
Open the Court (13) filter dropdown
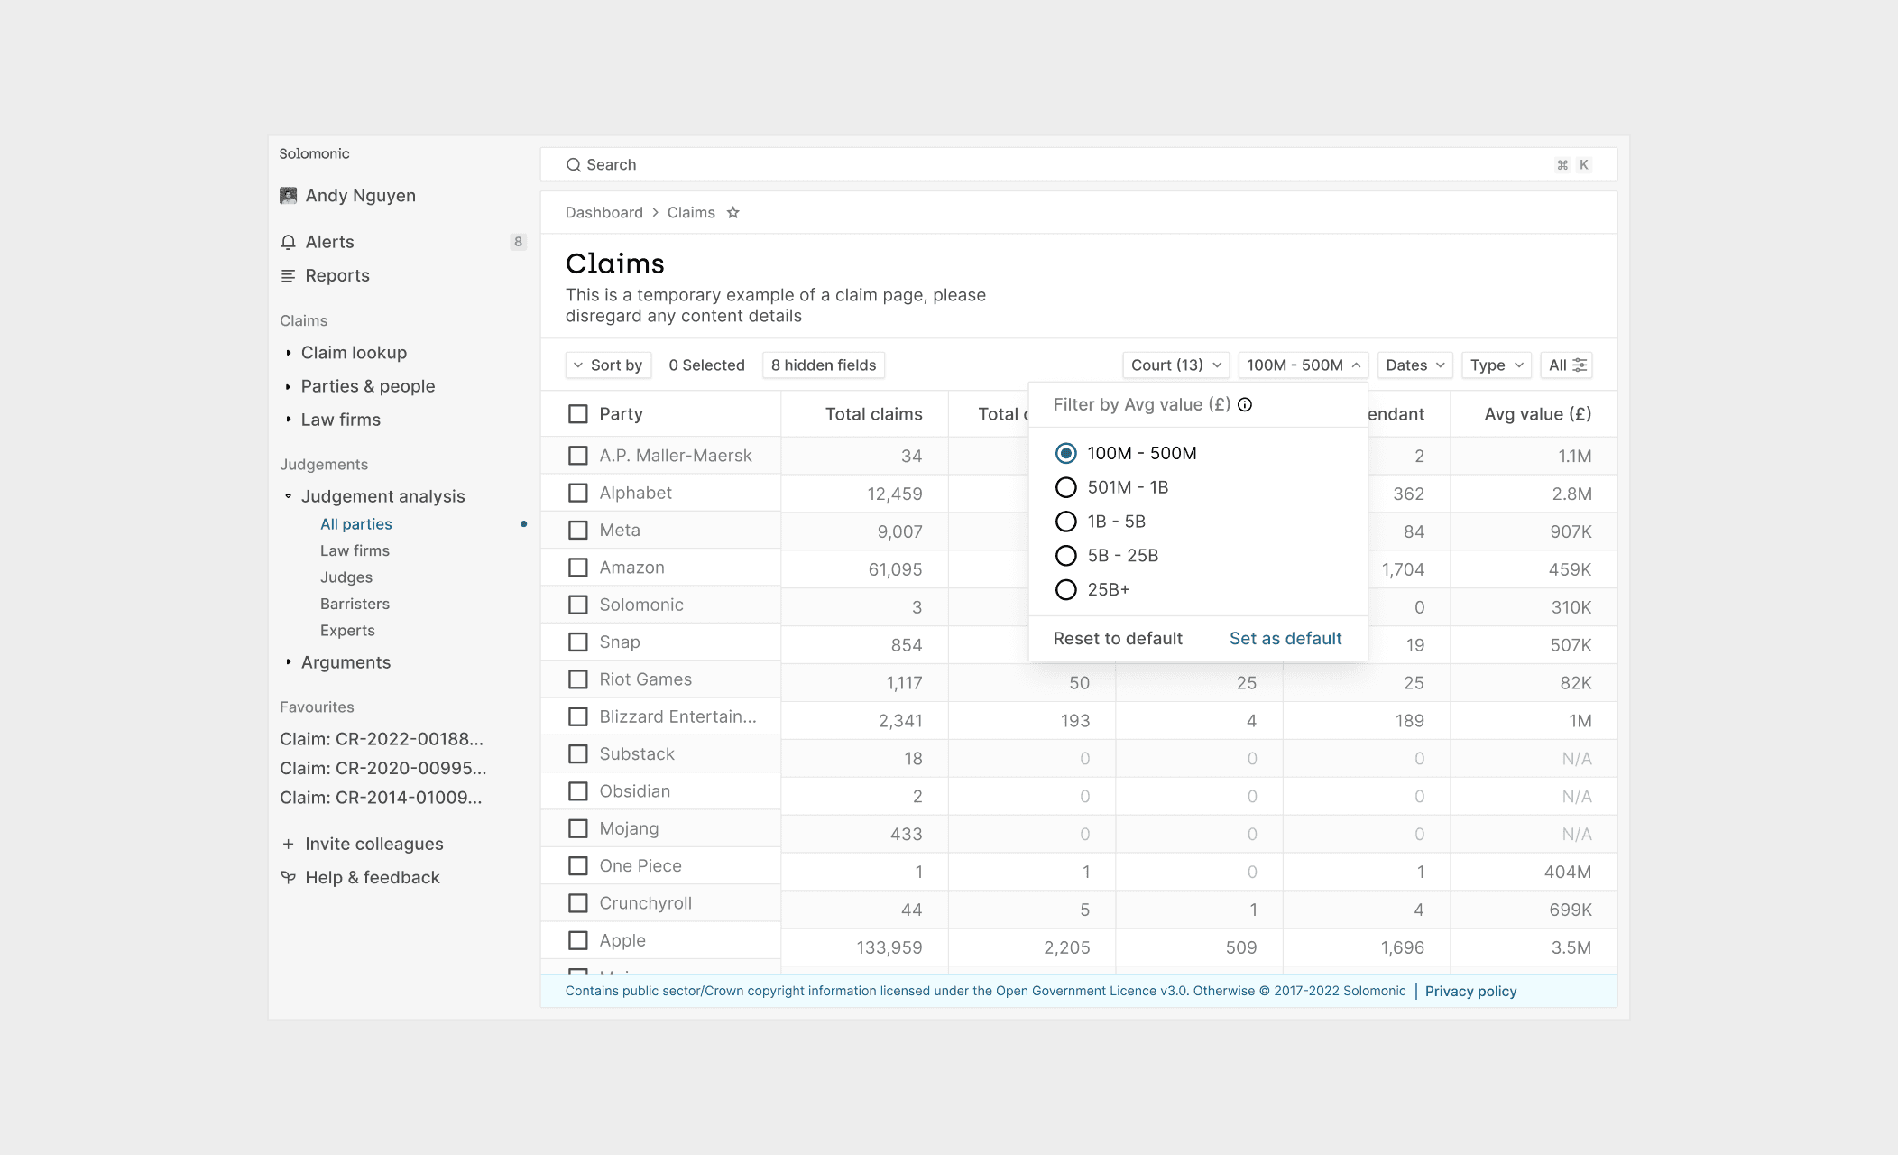pos(1175,365)
